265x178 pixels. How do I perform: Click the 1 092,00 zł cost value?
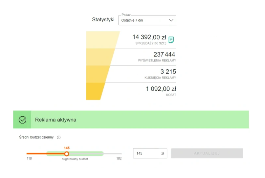pyautogui.click(x=161, y=89)
